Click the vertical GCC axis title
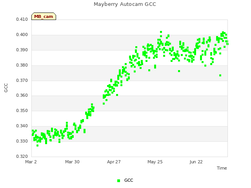Viewport: 251px width, 188px height. (6, 88)
